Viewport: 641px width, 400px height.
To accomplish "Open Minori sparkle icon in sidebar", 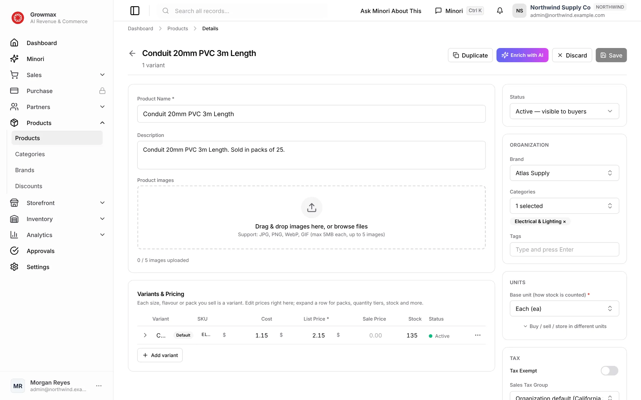I will [x=14, y=59].
